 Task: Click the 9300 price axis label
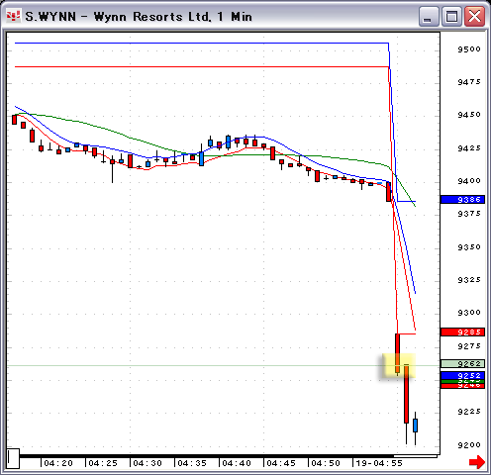coord(469,313)
